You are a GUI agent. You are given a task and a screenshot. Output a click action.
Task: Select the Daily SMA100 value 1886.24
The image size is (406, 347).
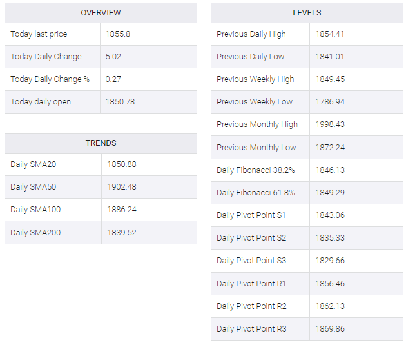coord(122,210)
